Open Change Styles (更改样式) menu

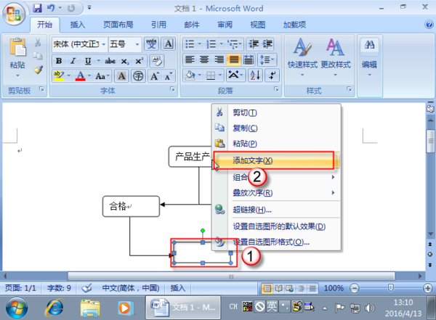pyautogui.click(x=335, y=58)
